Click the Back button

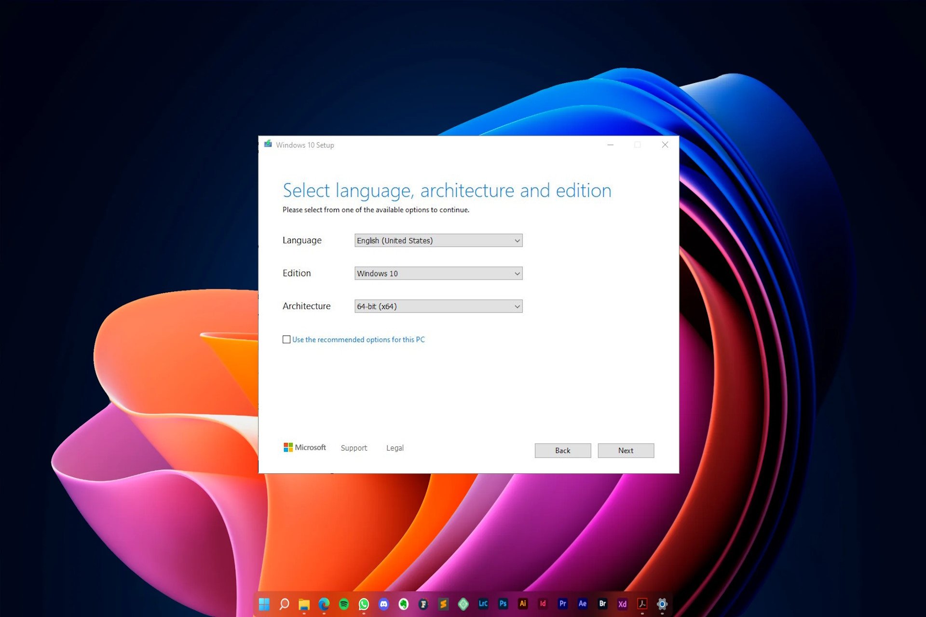tap(563, 450)
